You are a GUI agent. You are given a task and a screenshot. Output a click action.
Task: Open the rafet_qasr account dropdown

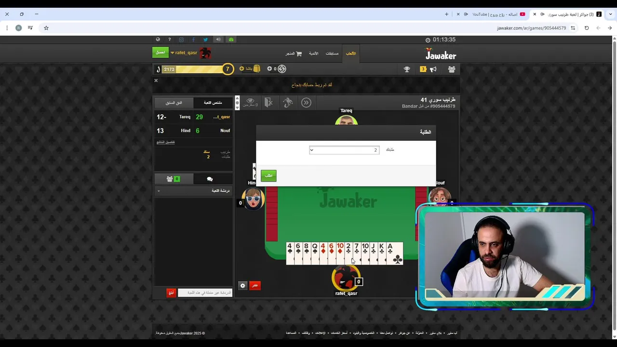coord(184,53)
